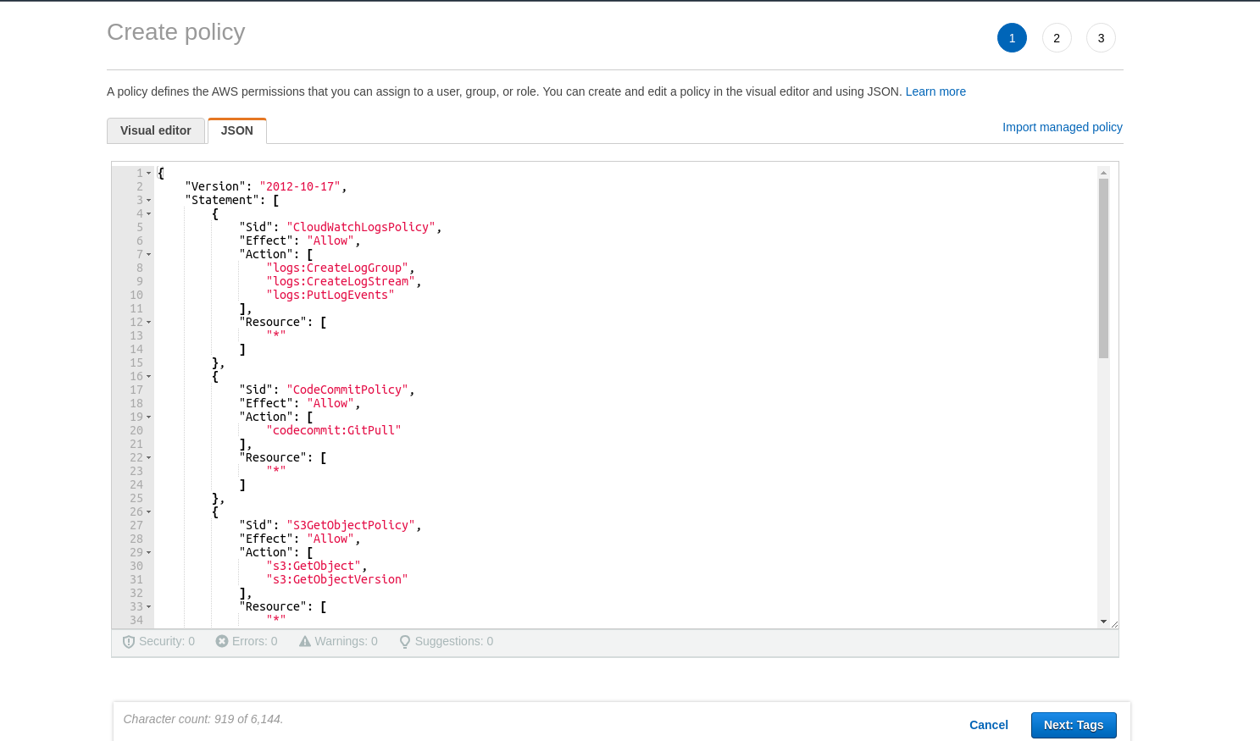The height and width of the screenshot is (741, 1260).
Task: Collapse the fold arrow on line 1
Action: point(149,174)
